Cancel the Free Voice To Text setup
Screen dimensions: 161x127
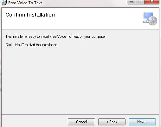coord(81,122)
